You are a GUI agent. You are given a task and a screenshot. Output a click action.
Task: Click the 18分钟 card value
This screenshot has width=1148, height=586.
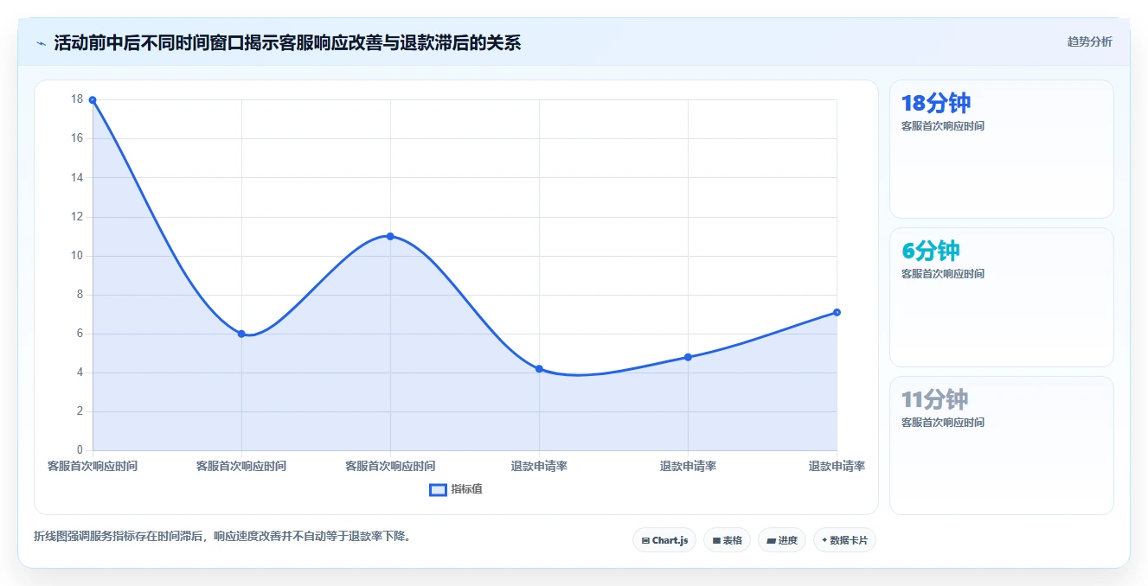click(x=936, y=103)
